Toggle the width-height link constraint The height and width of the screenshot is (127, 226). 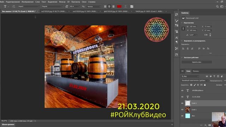click(x=183, y=29)
